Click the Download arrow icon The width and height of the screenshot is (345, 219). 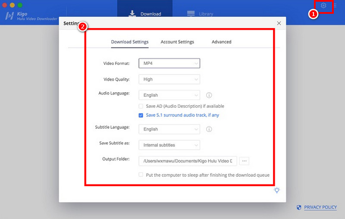[x=132, y=14]
